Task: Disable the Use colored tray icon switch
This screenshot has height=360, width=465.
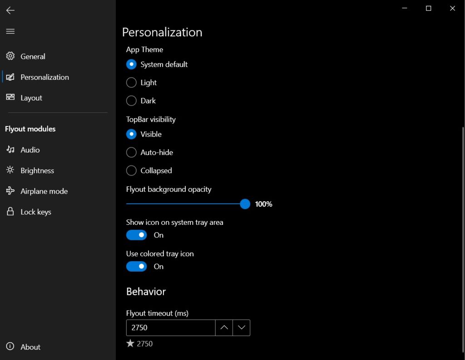Action: (136, 266)
